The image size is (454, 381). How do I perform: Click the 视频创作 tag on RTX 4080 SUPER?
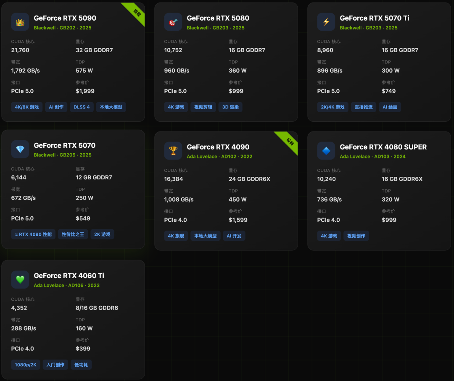356,236
